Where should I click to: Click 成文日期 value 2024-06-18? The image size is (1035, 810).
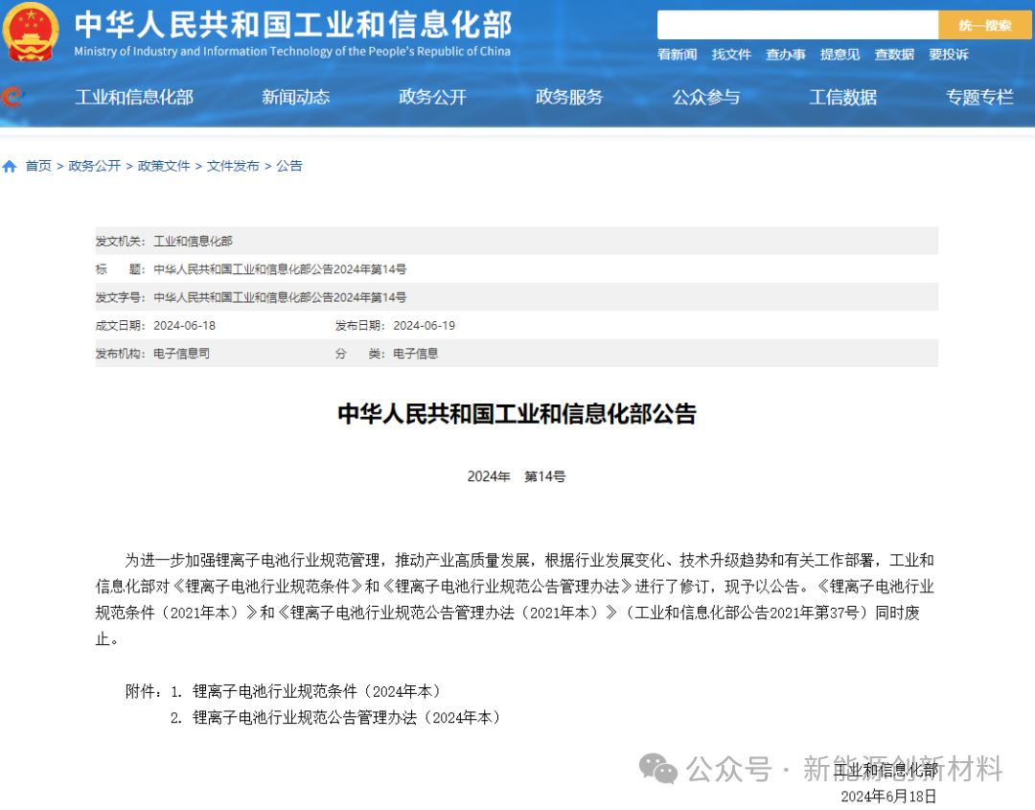click(x=184, y=326)
